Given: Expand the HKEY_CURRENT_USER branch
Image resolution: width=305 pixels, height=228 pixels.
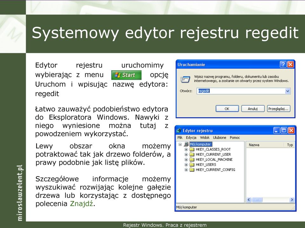Looking at the screenshot, I should 186,155.
